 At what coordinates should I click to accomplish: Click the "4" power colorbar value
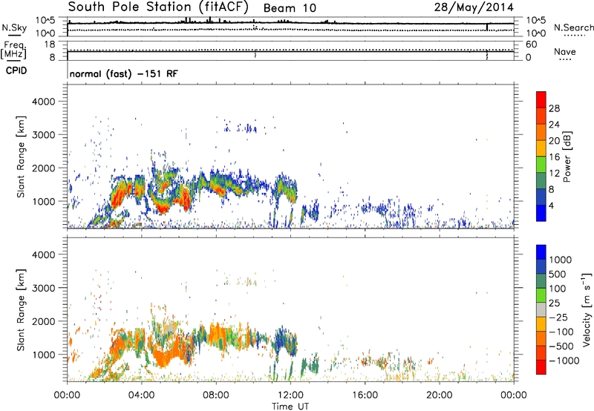552,205
